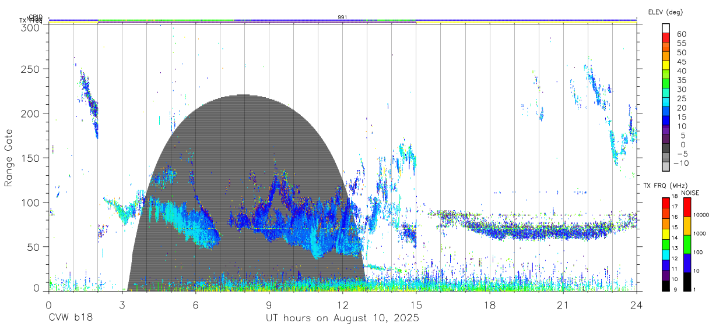Image resolution: width=716 pixels, height=330 pixels.
Task: Click the orange 1000-10000 NOISE band
Action: (686, 225)
